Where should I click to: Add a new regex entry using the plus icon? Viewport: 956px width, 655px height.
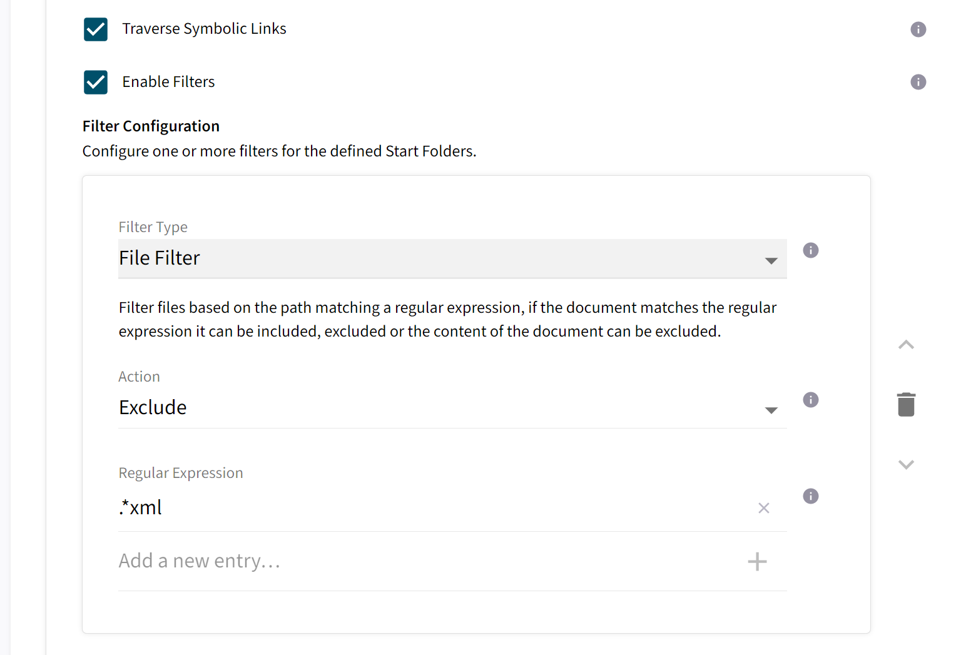click(757, 561)
